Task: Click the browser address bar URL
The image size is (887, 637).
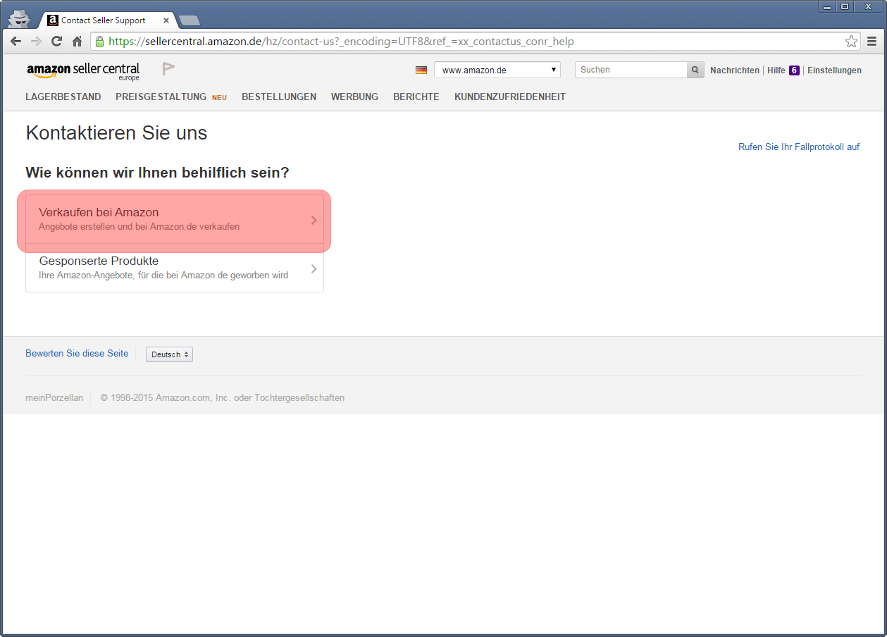Action: click(341, 42)
